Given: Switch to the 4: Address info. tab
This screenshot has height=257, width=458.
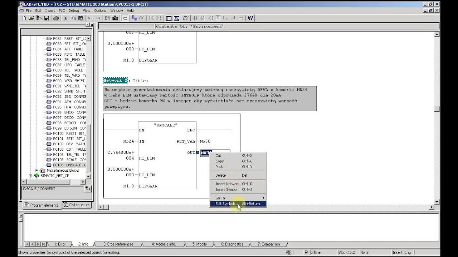Looking at the screenshot, I should click(164, 244).
